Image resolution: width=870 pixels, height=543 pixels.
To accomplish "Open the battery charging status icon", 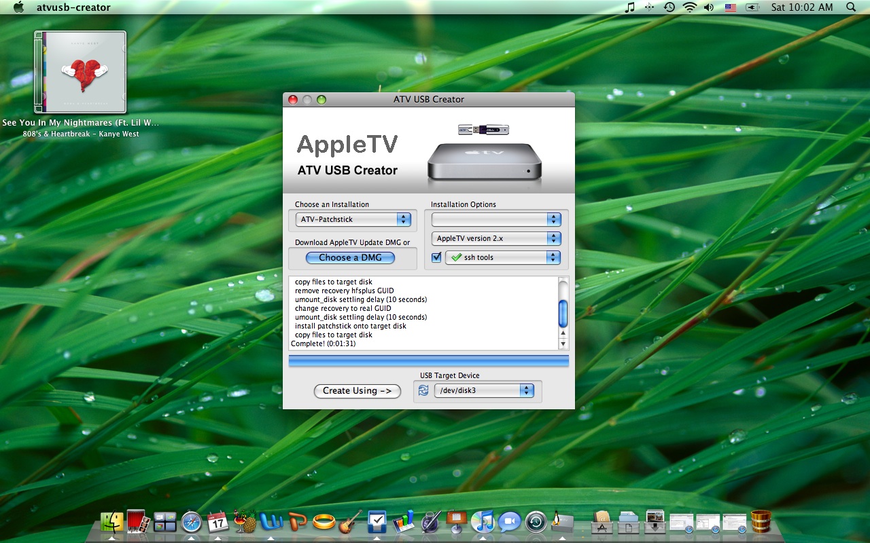I will tap(752, 7).
